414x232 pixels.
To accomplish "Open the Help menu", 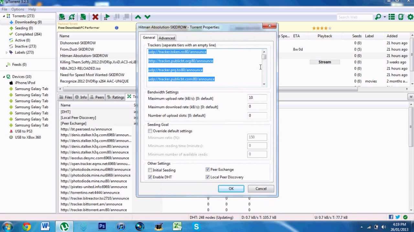I will [32, 9].
